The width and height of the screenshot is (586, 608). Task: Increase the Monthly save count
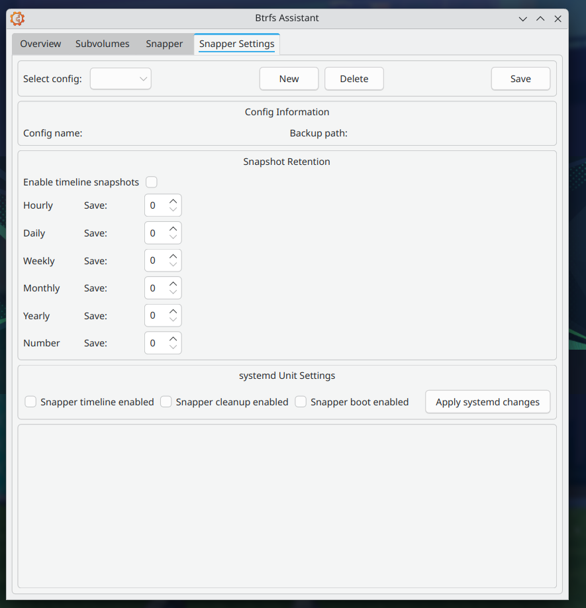(173, 284)
